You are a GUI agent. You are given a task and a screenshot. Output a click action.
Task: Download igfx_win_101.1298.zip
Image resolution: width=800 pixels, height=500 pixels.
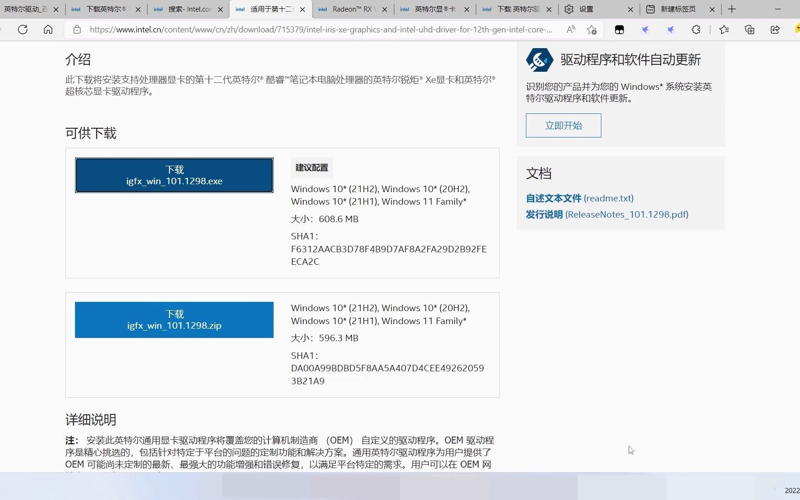point(174,320)
